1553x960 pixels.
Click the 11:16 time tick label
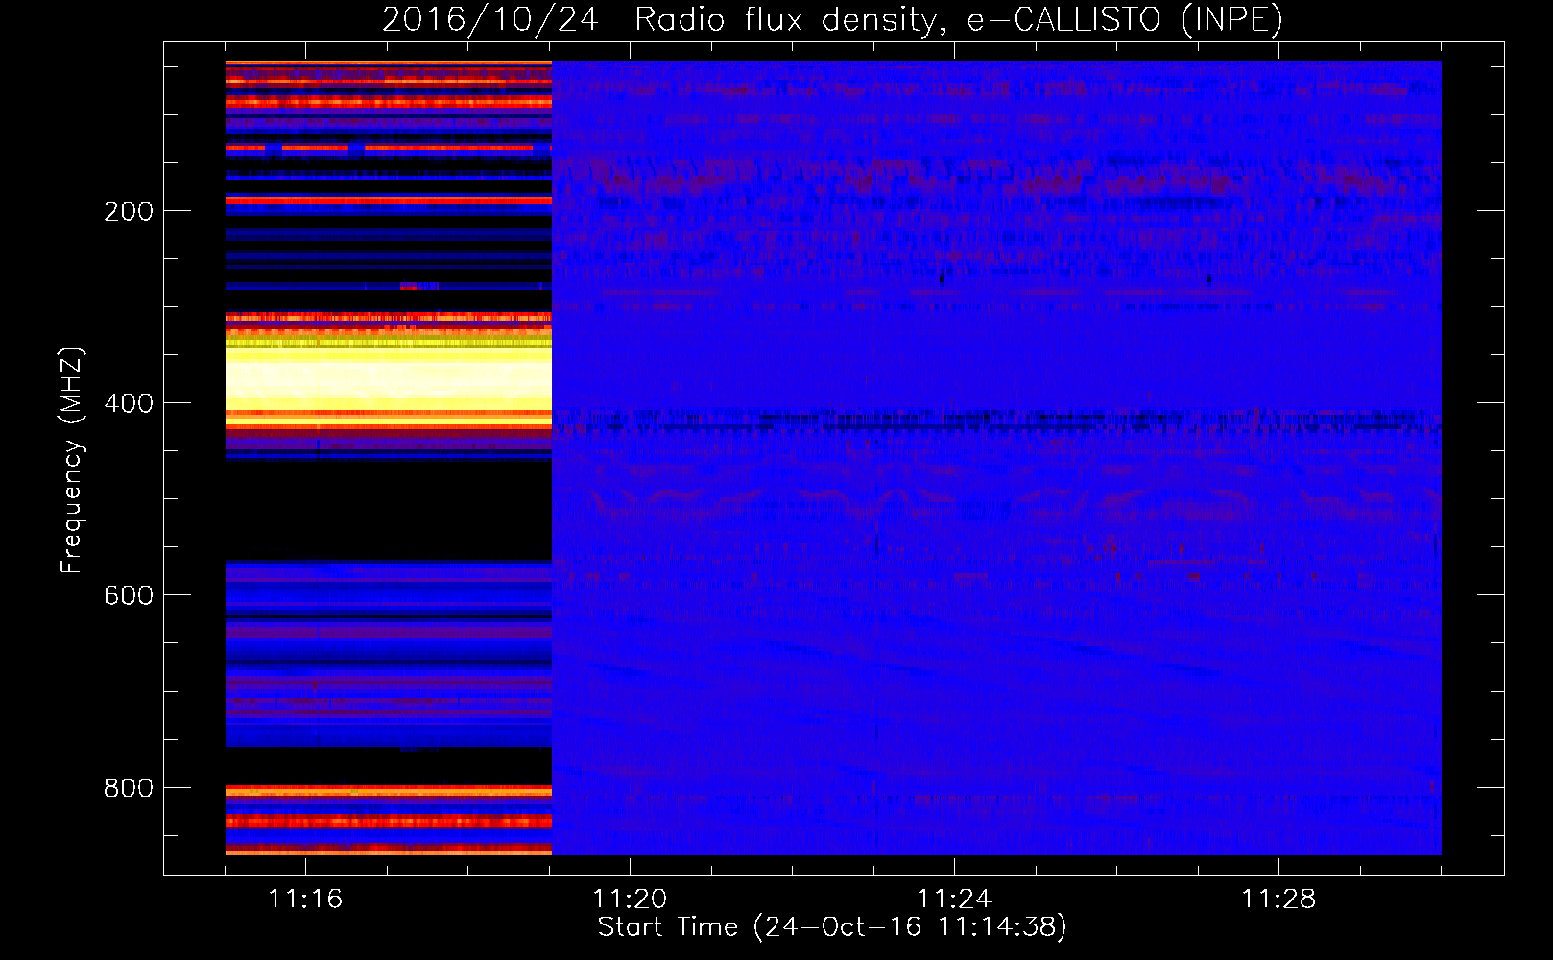[x=305, y=899]
